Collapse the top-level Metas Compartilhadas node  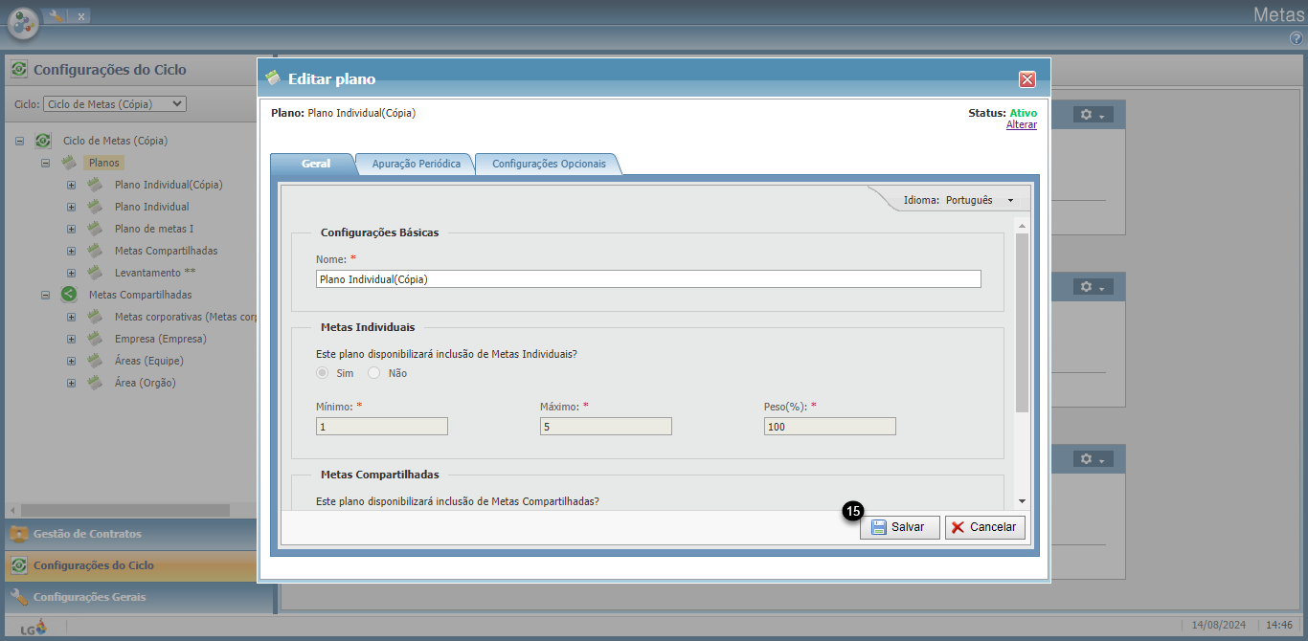45,295
